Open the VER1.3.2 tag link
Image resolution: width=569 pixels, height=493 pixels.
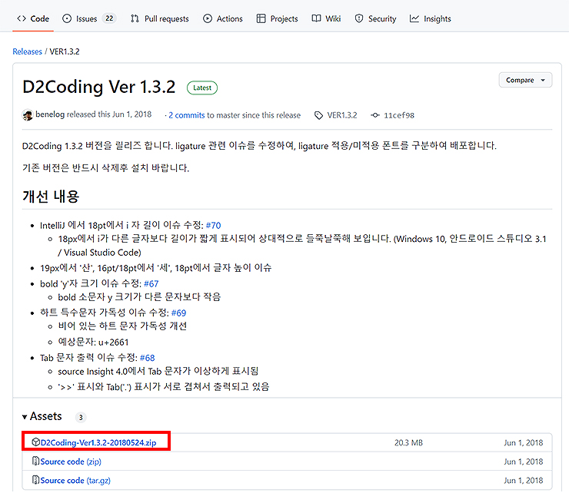pyautogui.click(x=342, y=115)
